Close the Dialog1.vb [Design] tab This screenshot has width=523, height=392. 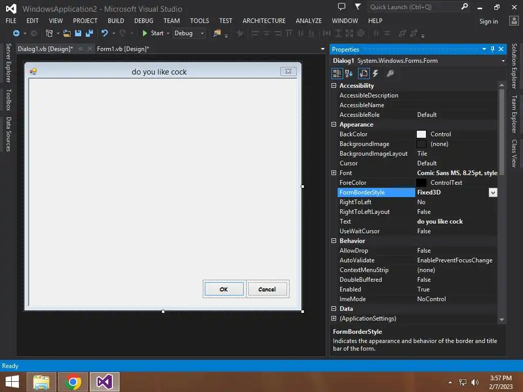click(x=89, y=49)
